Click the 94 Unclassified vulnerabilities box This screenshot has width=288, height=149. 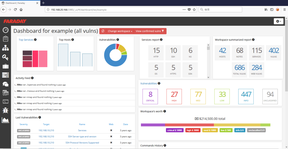[270, 96]
